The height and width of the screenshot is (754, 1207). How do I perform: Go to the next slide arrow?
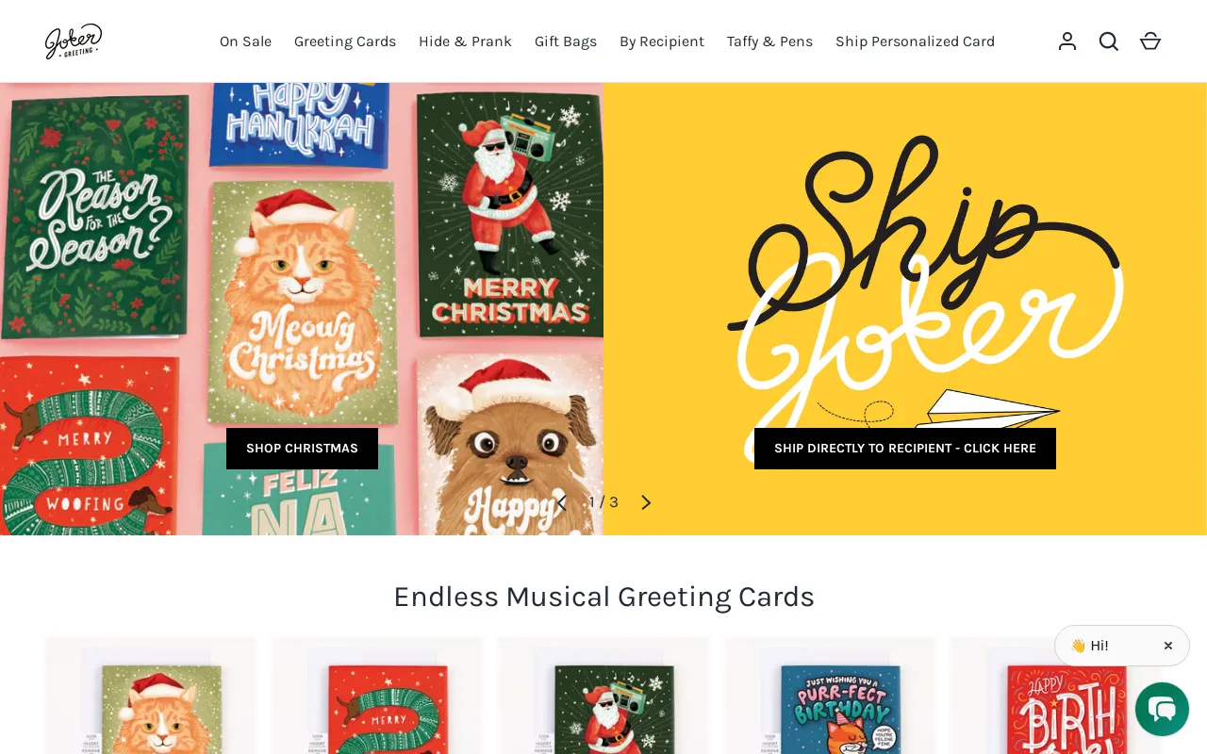646,502
